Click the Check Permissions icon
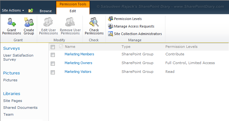The image size is (229, 121). (x=94, y=22)
